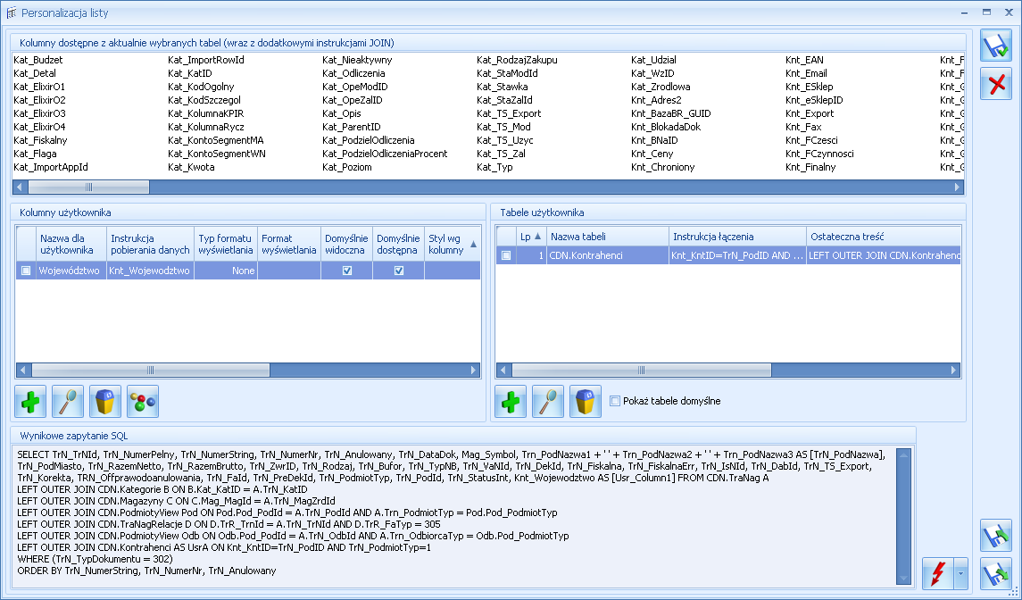
Task: Select the Województwo row marker box
Action: pyautogui.click(x=26, y=271)
